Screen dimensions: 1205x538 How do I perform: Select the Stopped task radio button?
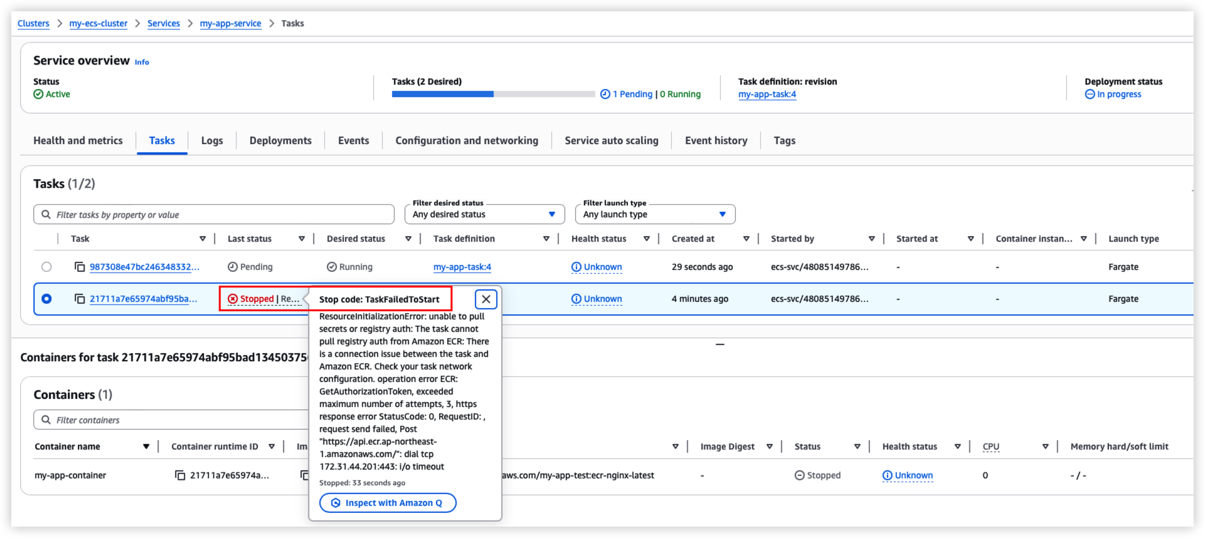46,299
